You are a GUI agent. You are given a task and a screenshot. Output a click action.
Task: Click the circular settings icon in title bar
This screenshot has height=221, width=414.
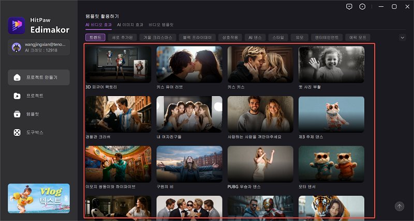(362, 7)
